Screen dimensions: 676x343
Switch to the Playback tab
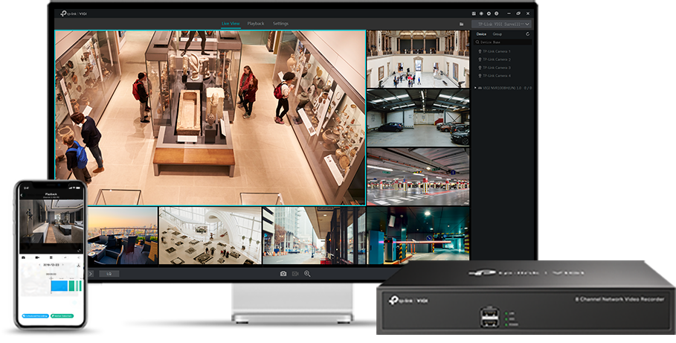pyautogui.click(x=256, y=24)
